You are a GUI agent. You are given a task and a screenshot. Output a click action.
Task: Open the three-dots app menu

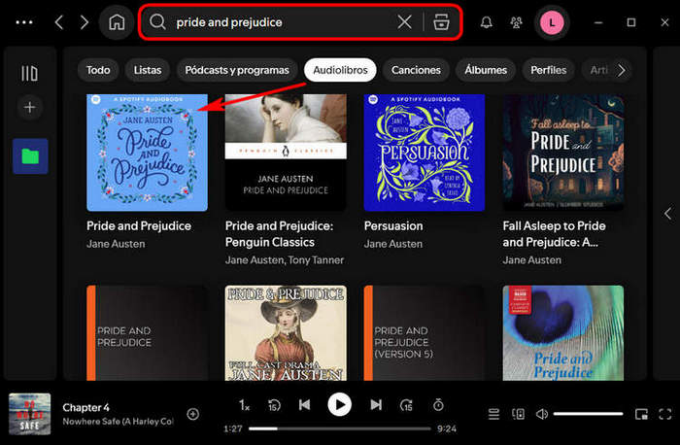(x=24, y=22)
